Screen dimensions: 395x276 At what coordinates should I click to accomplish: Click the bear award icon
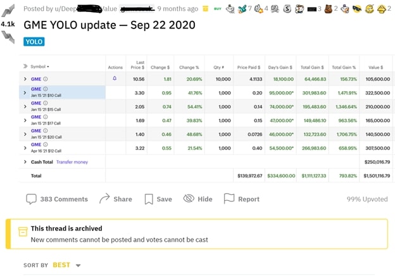(x=328, y=9)
